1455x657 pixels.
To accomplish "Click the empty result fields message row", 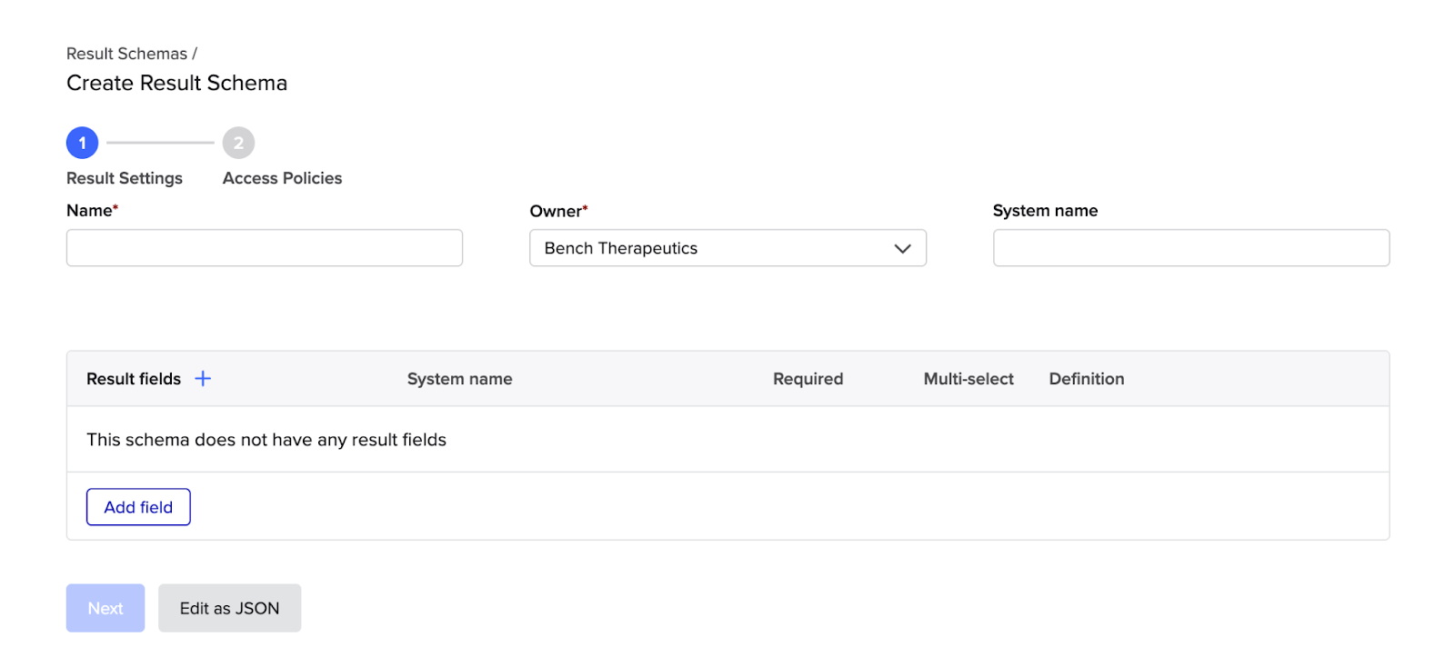I will [x=266, y=440].
